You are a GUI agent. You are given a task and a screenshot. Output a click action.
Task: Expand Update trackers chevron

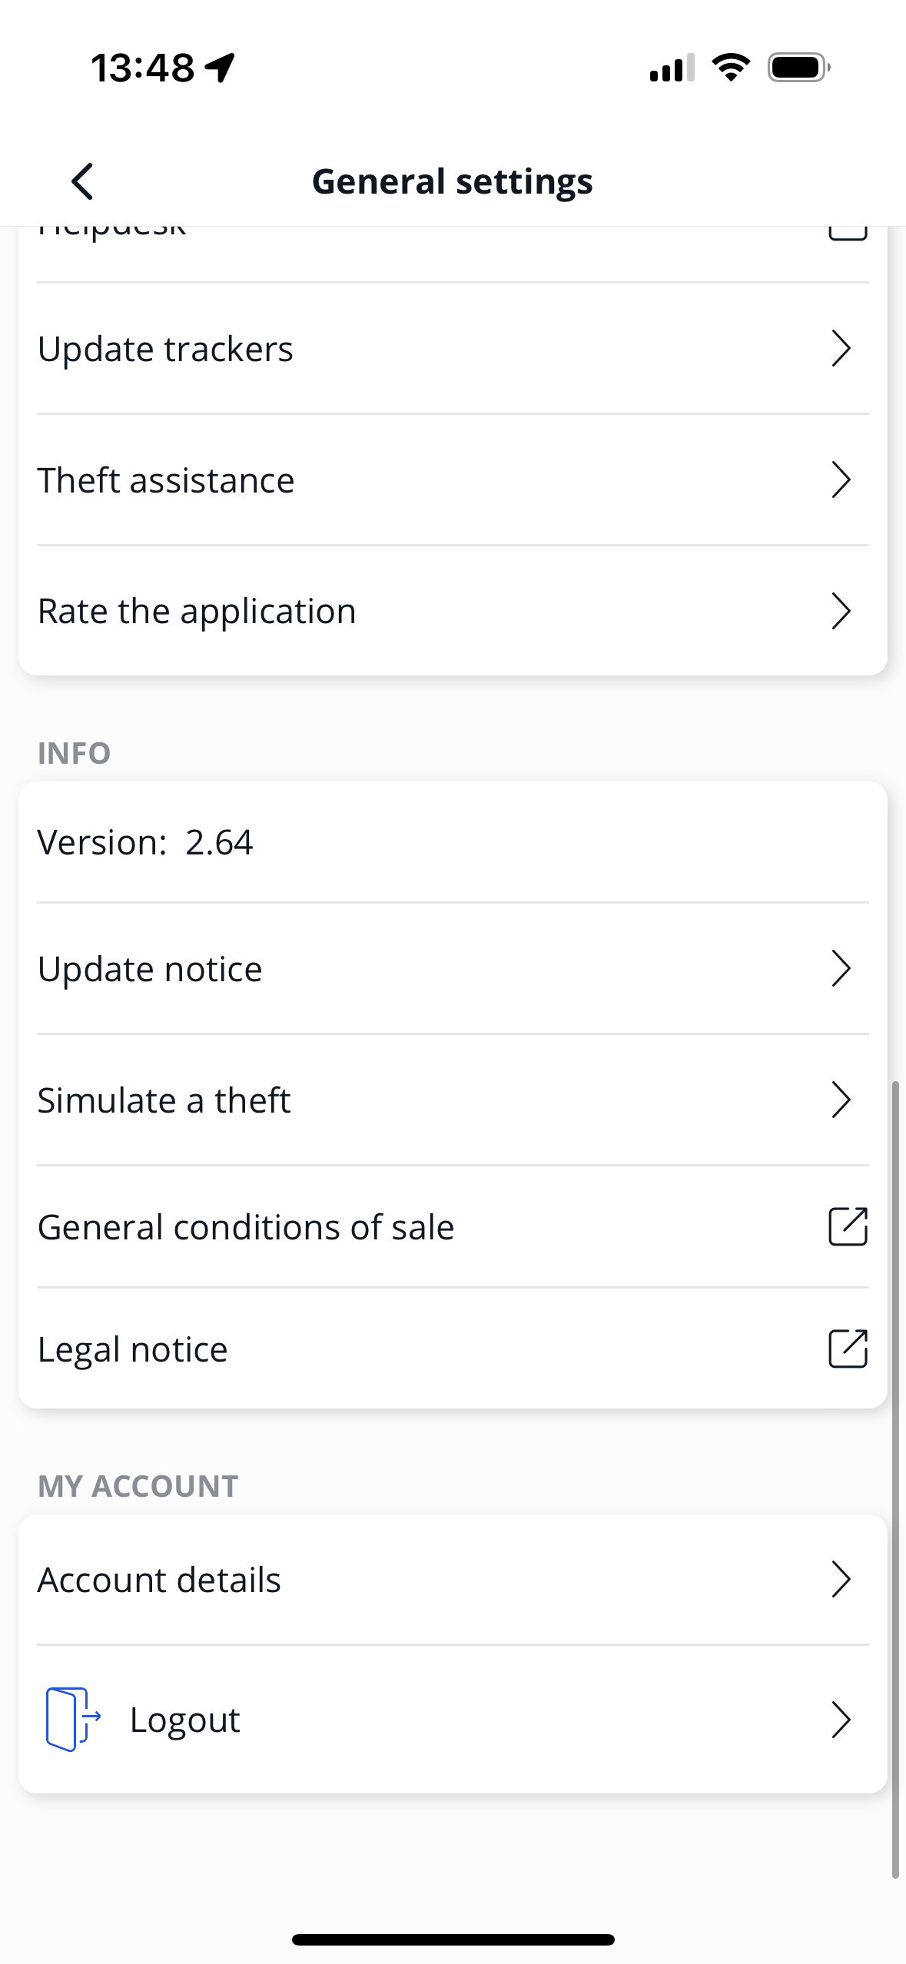tap(841, 349)
